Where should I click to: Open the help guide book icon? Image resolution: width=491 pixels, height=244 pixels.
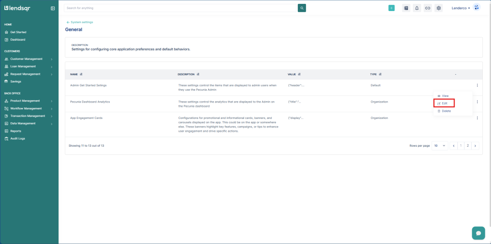point(406,8)
